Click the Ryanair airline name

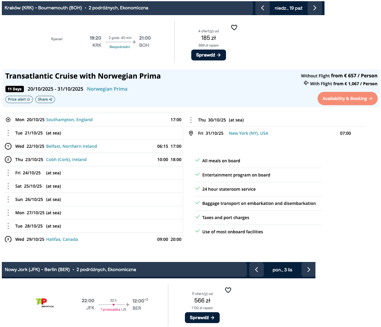coord(57,39)
